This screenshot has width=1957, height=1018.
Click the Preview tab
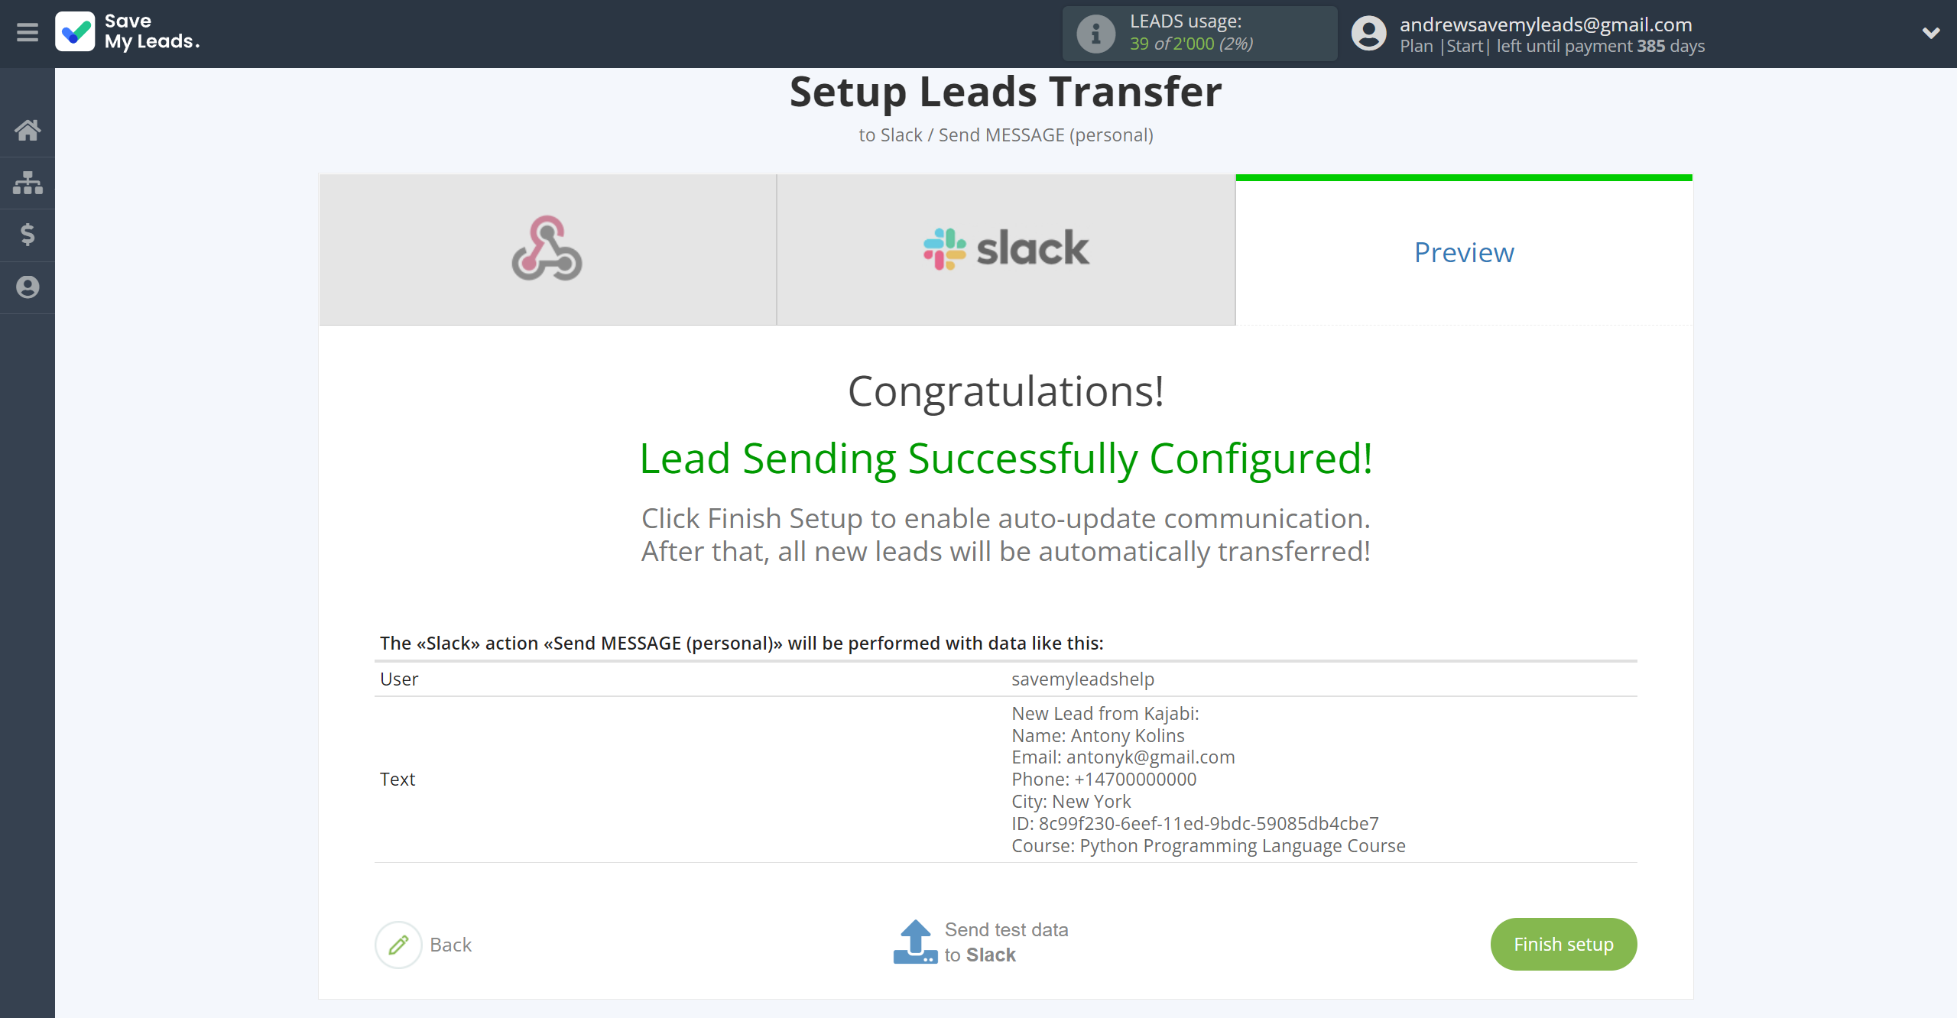(x=1462, y=251)
